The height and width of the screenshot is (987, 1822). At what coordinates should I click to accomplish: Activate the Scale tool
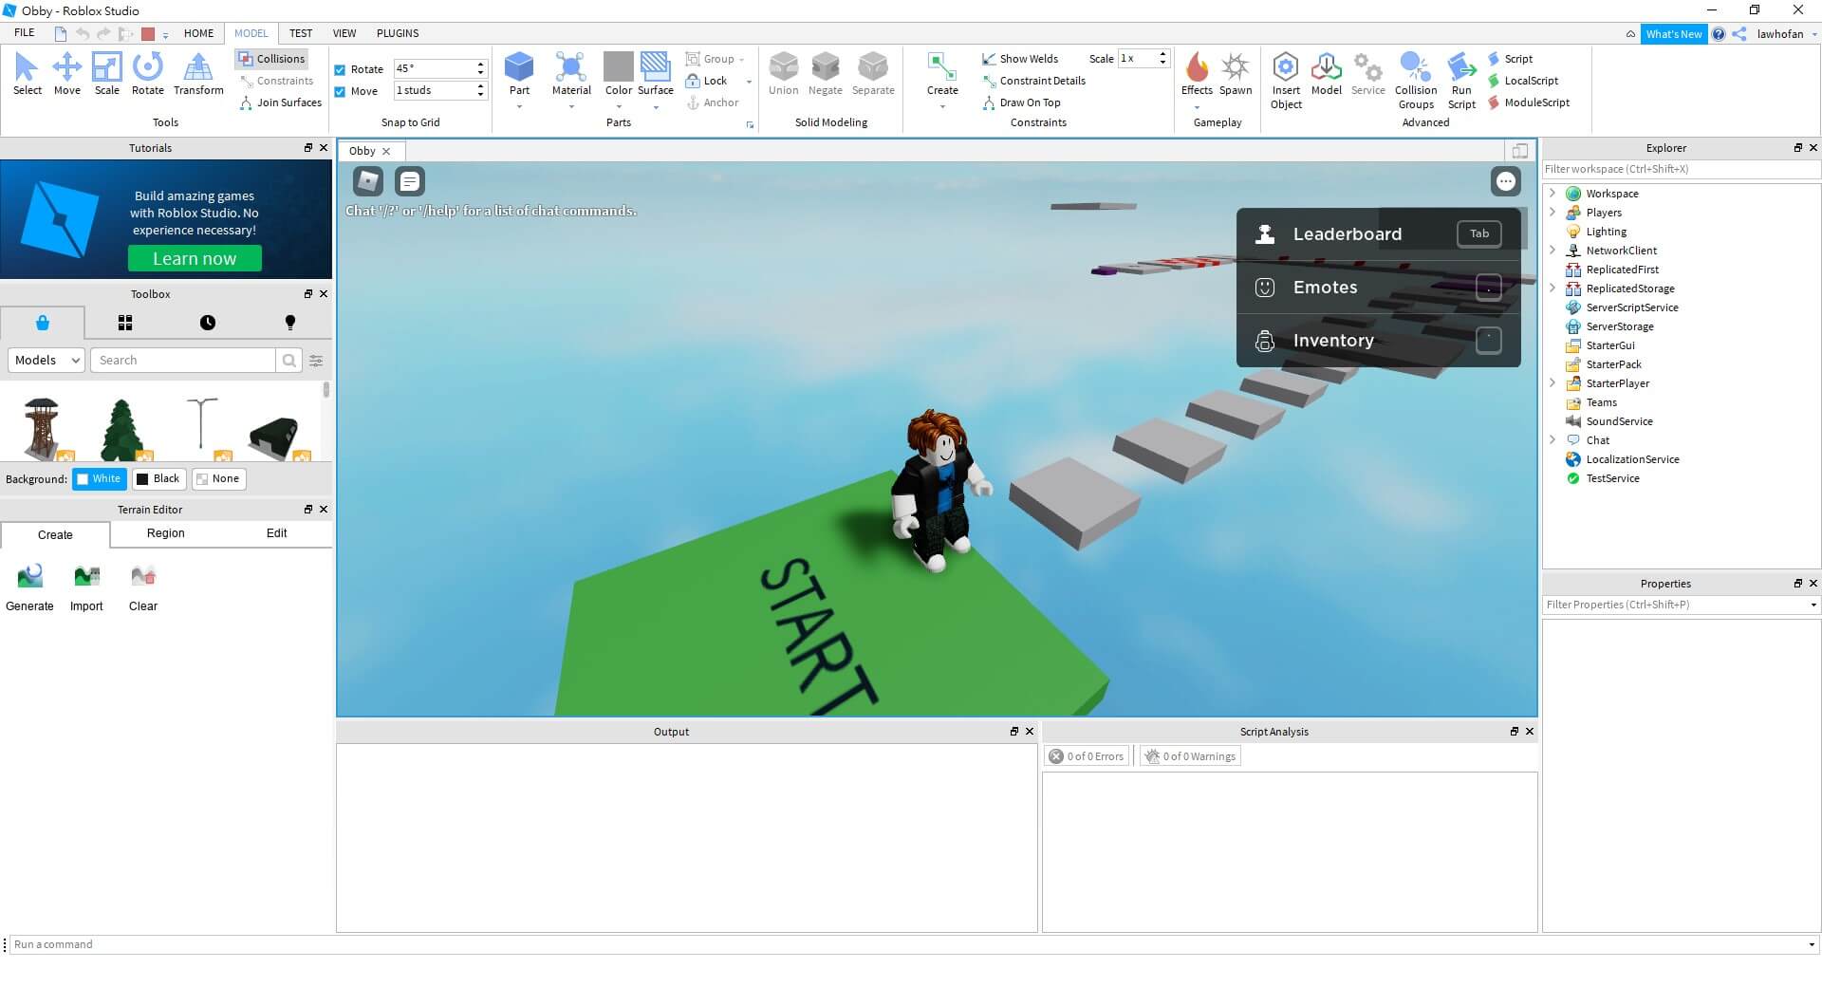point(107,74)
